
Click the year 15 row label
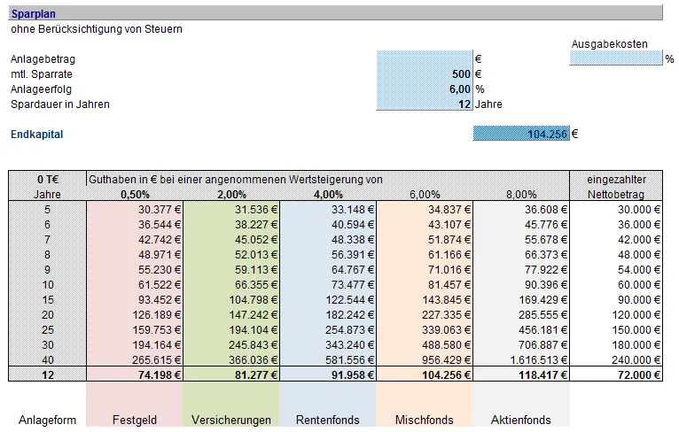pyautogui.click(x=47, y=300)
